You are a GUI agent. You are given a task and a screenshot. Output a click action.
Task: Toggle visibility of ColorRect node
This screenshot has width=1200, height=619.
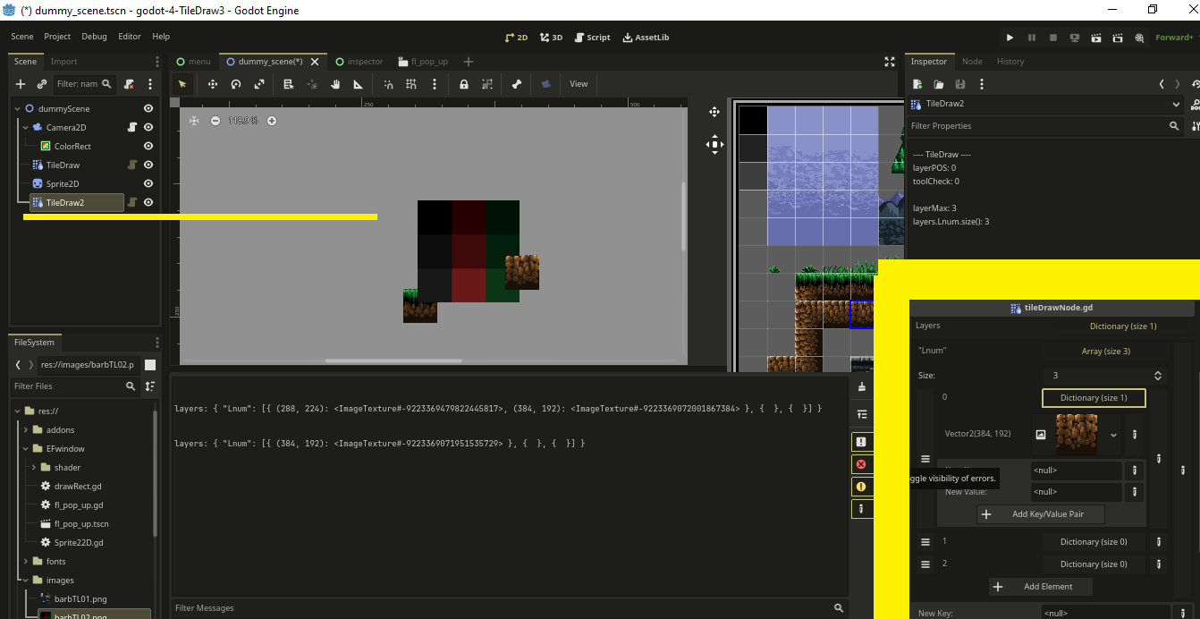tap(148, 146)
